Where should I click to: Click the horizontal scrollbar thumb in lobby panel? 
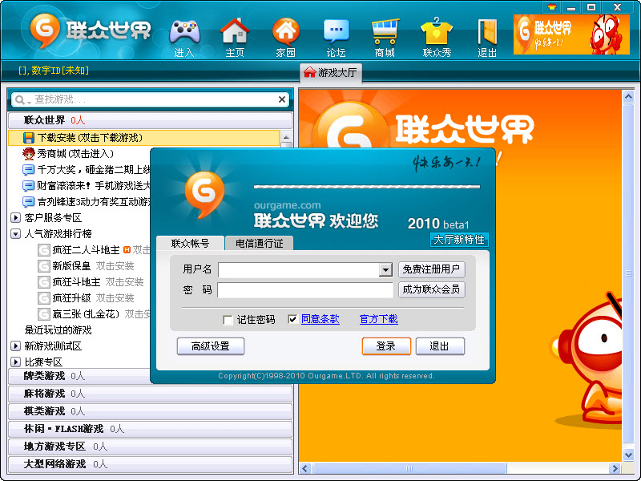pos(409,468)
